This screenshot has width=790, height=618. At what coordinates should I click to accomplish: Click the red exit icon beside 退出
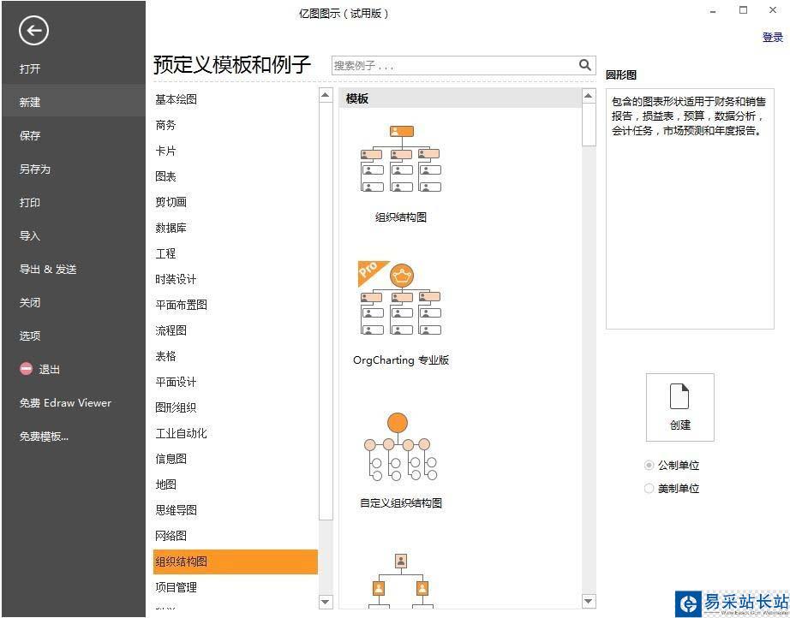tap(27, 369)
